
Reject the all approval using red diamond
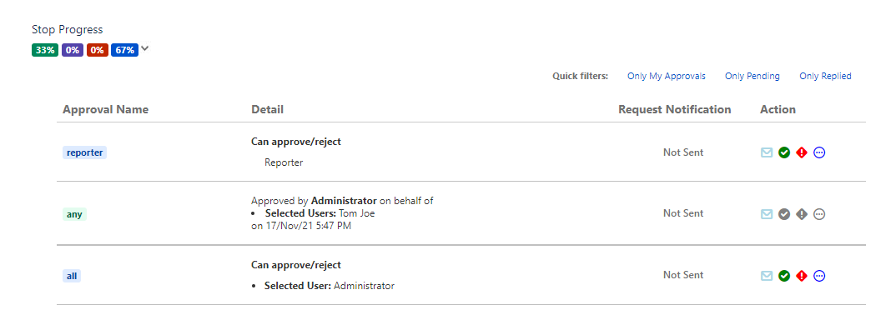(802, 276)
